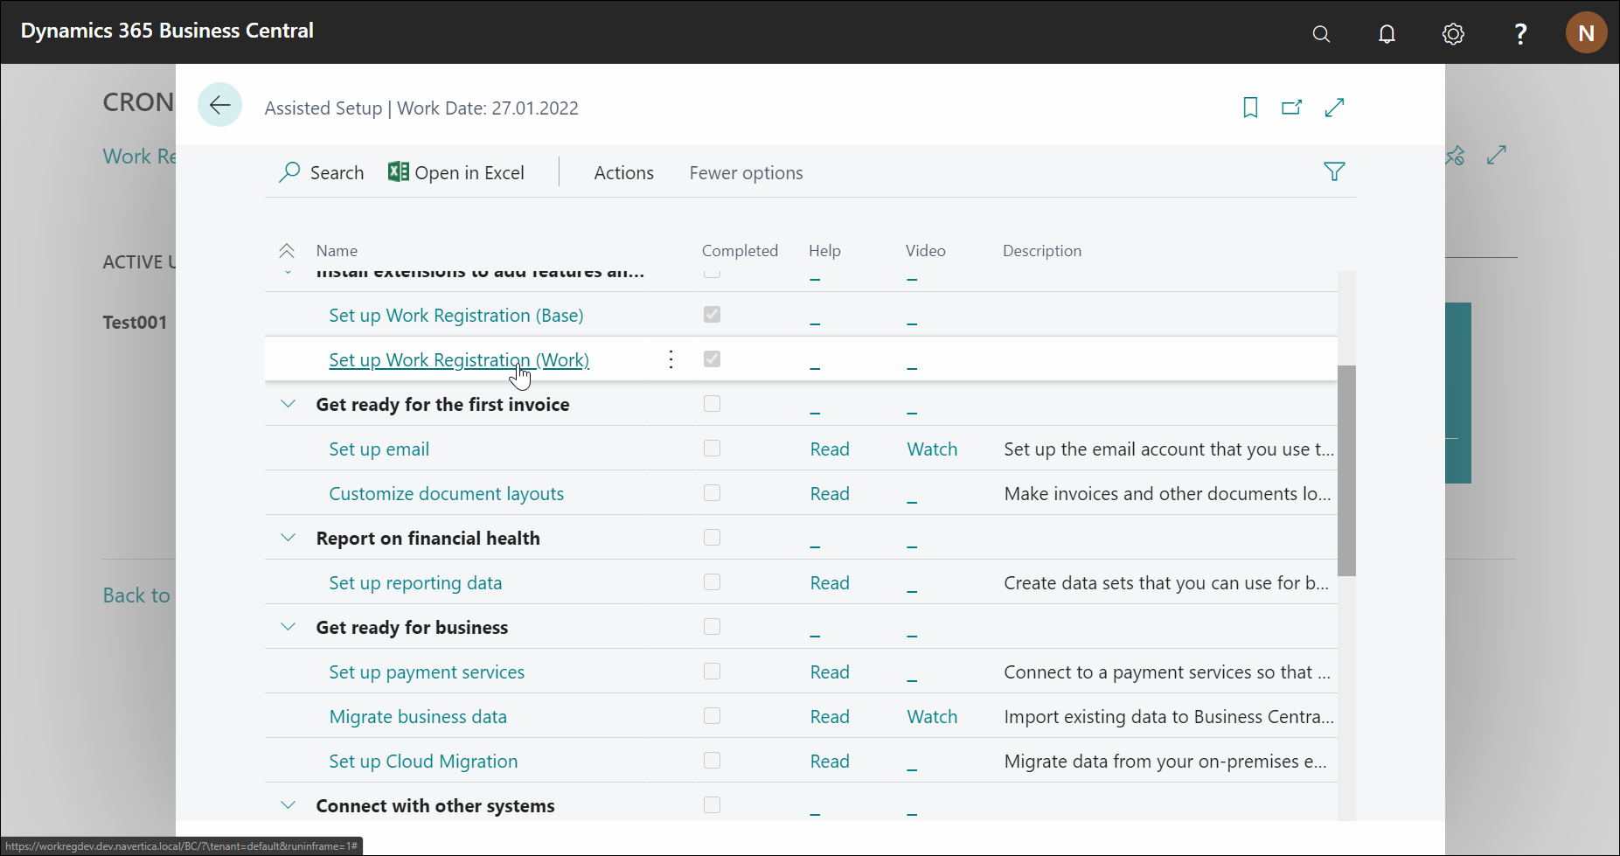Toggle Completed checkbox for Set up reporting data
1620x856 pixels.
pos(712,581)
